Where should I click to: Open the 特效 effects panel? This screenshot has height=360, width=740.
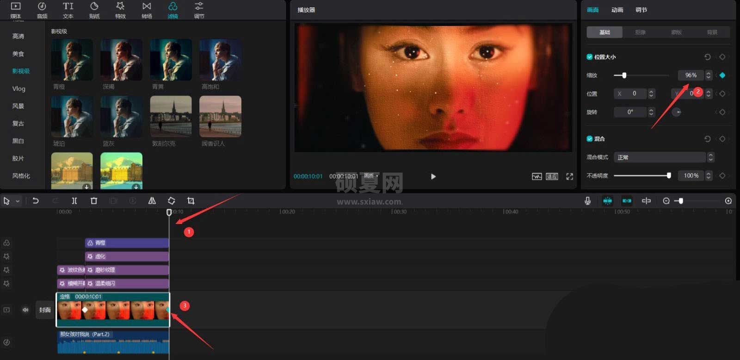coord(120,10)
